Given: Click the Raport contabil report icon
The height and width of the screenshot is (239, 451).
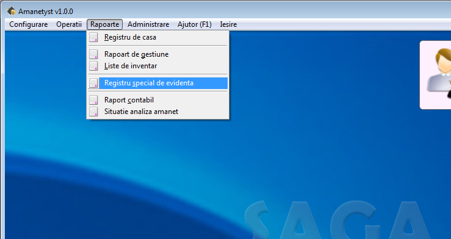Looking at the screenshot, I should (x=93, y=100).
